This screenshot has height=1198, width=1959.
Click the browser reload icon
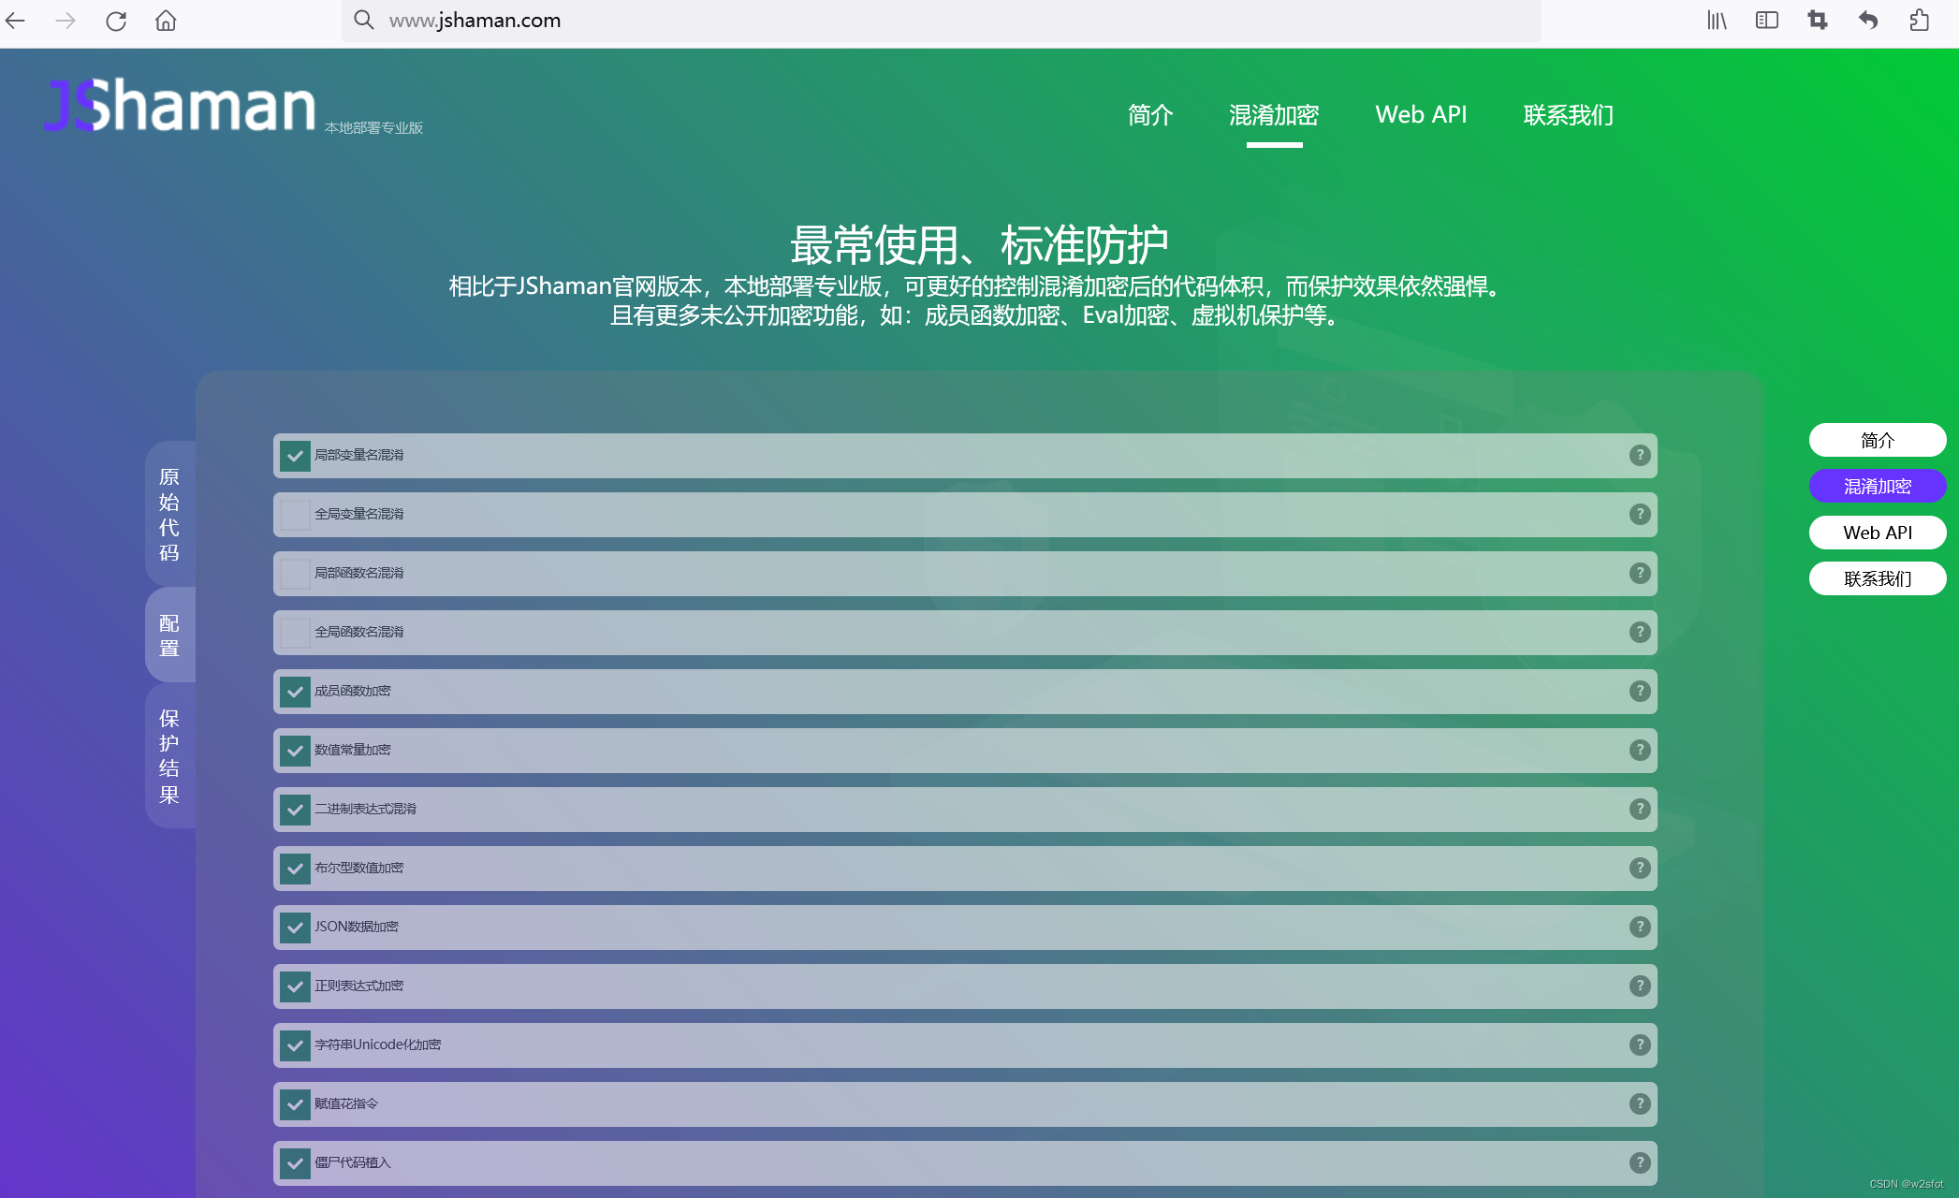point(116,21)
